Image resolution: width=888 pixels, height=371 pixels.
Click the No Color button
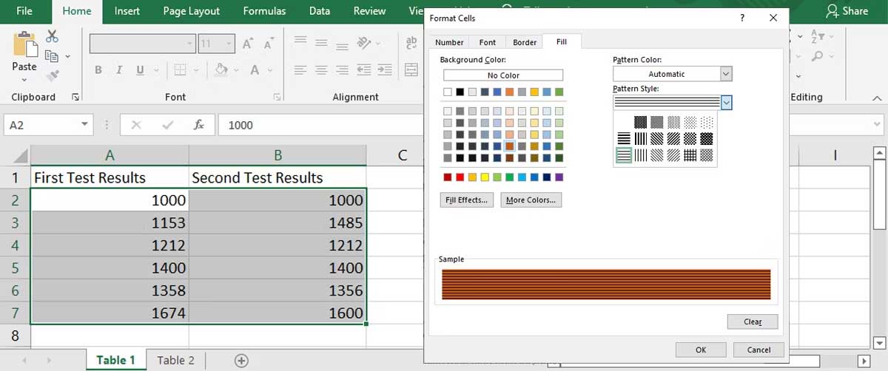coord(503,75)
